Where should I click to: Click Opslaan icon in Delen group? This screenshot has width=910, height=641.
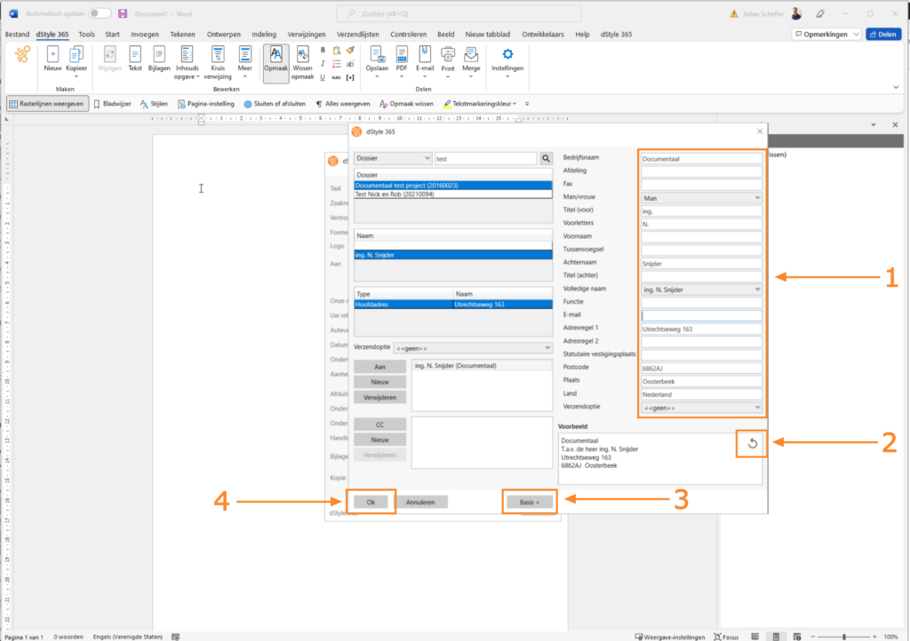(377, 61)
